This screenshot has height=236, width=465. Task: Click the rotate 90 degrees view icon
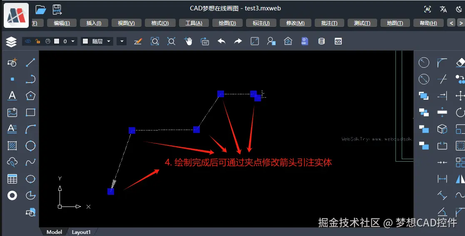click(x=205, y=41)
